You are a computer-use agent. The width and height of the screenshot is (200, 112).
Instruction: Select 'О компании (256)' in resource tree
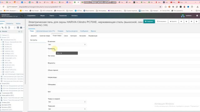pos(7,93)
